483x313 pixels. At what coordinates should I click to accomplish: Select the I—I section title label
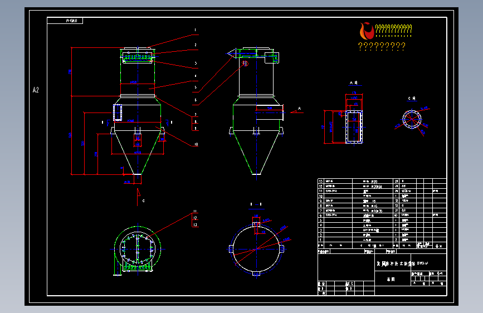tap(256, 204)
